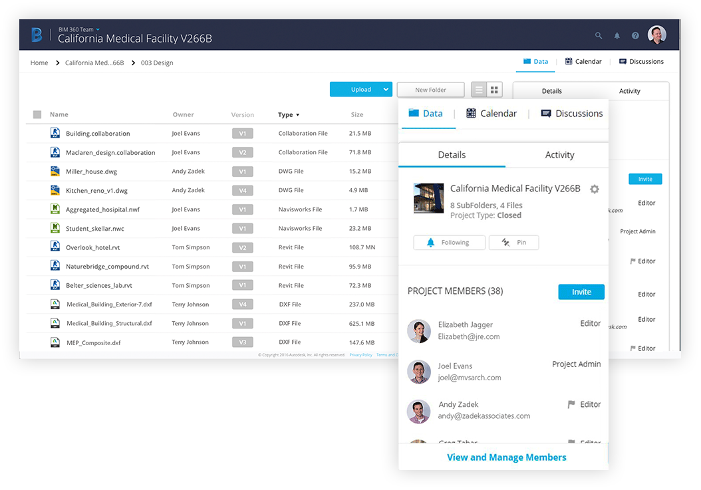Click Elizabeth Jagger's avatar

tap(419, 331)
